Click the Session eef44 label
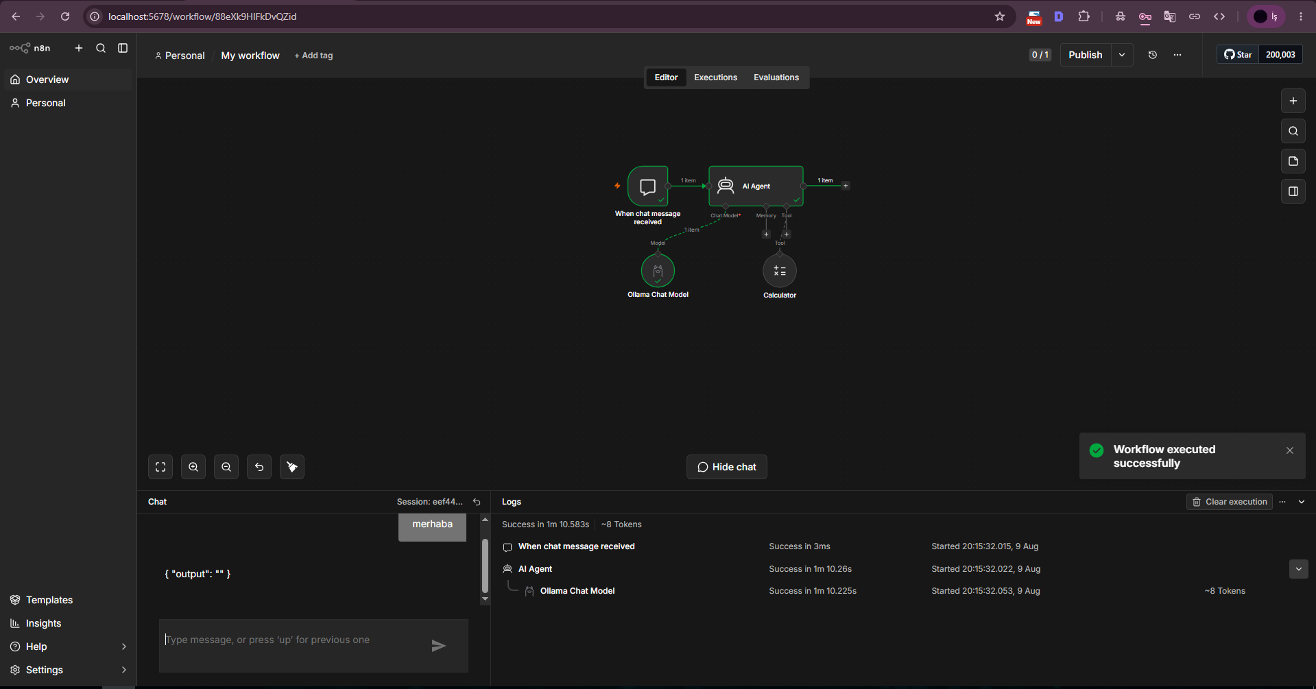Image resolution: width=1316 pixels, height=689 pixels. [430, 502]
